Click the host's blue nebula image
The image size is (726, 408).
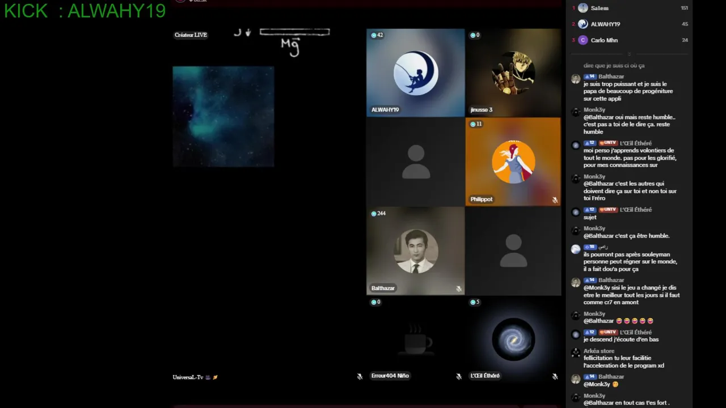click(223, 117)
